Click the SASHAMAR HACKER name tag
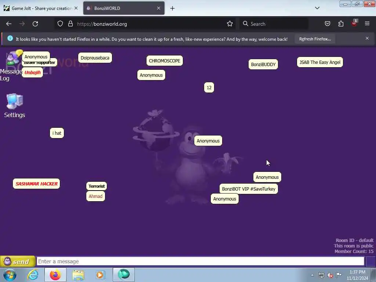The image size is (376, 282). [36, 184]
